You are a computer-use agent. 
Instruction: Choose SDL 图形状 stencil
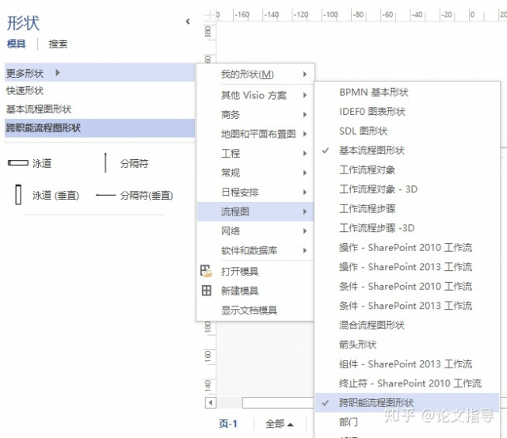[x=407, y=131]
